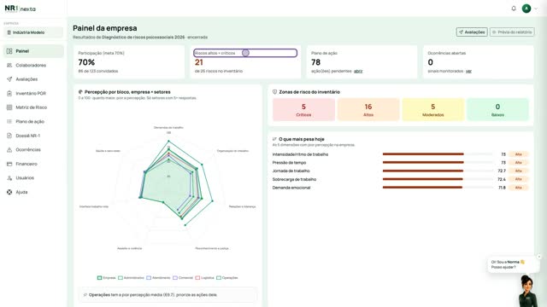The height and width of the screenshot is (307, 547).
Task: Toggle the Administrativo series in the legend
Action: [x=131, y=278]
